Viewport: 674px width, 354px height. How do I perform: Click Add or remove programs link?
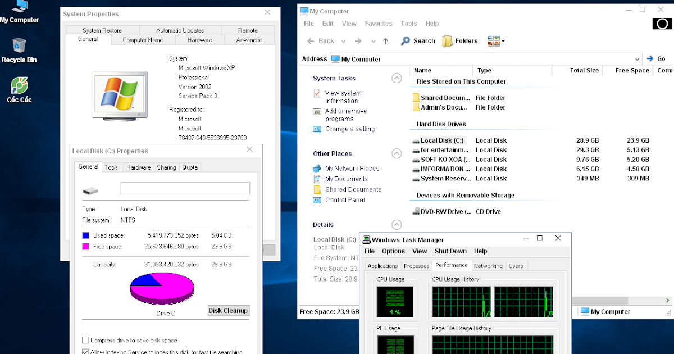tap(346, 115)
